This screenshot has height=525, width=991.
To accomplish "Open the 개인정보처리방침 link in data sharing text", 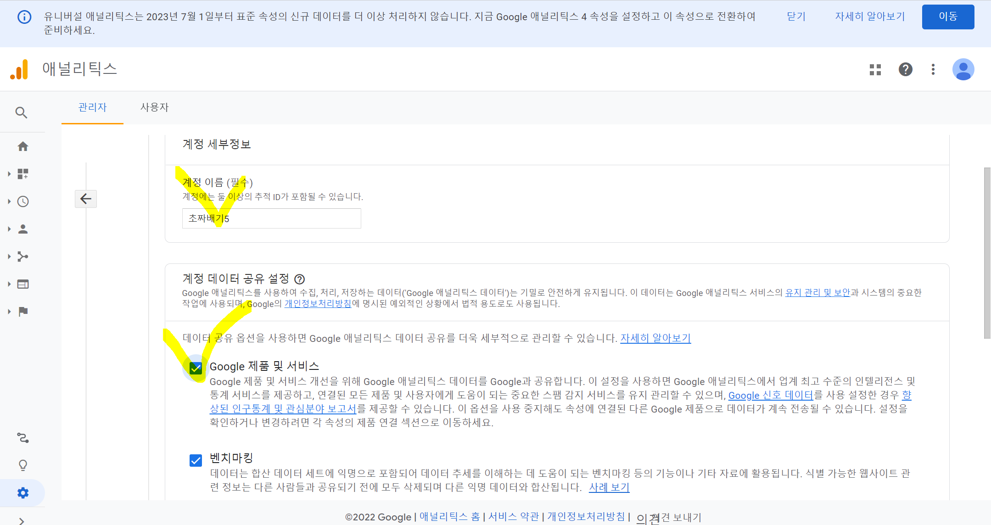I will click(318, 304).
